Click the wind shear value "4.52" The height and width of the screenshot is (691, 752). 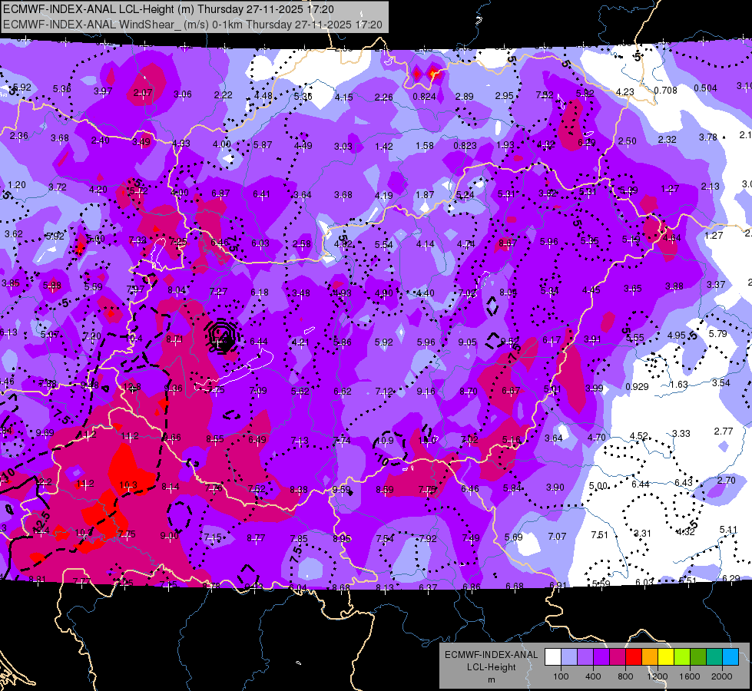click(x=639, y=436)
